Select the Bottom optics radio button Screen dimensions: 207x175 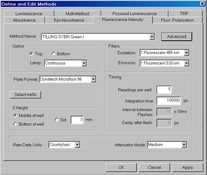click(x=54, y=54)
